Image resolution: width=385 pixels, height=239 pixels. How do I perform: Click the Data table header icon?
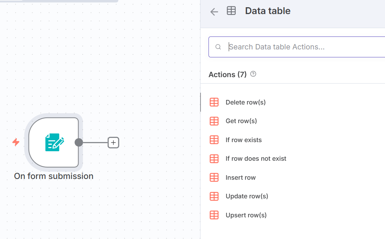point(231,11)
